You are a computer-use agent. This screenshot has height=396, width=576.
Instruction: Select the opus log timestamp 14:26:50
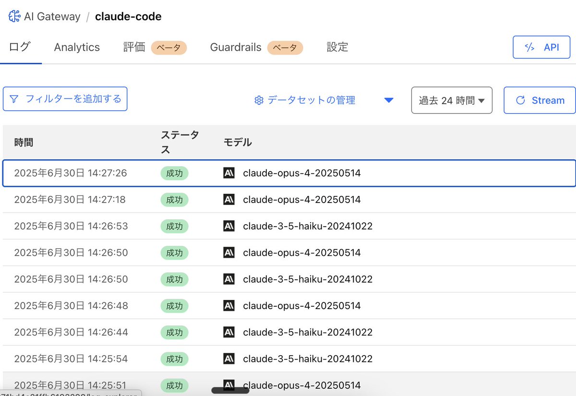[71, 252]
